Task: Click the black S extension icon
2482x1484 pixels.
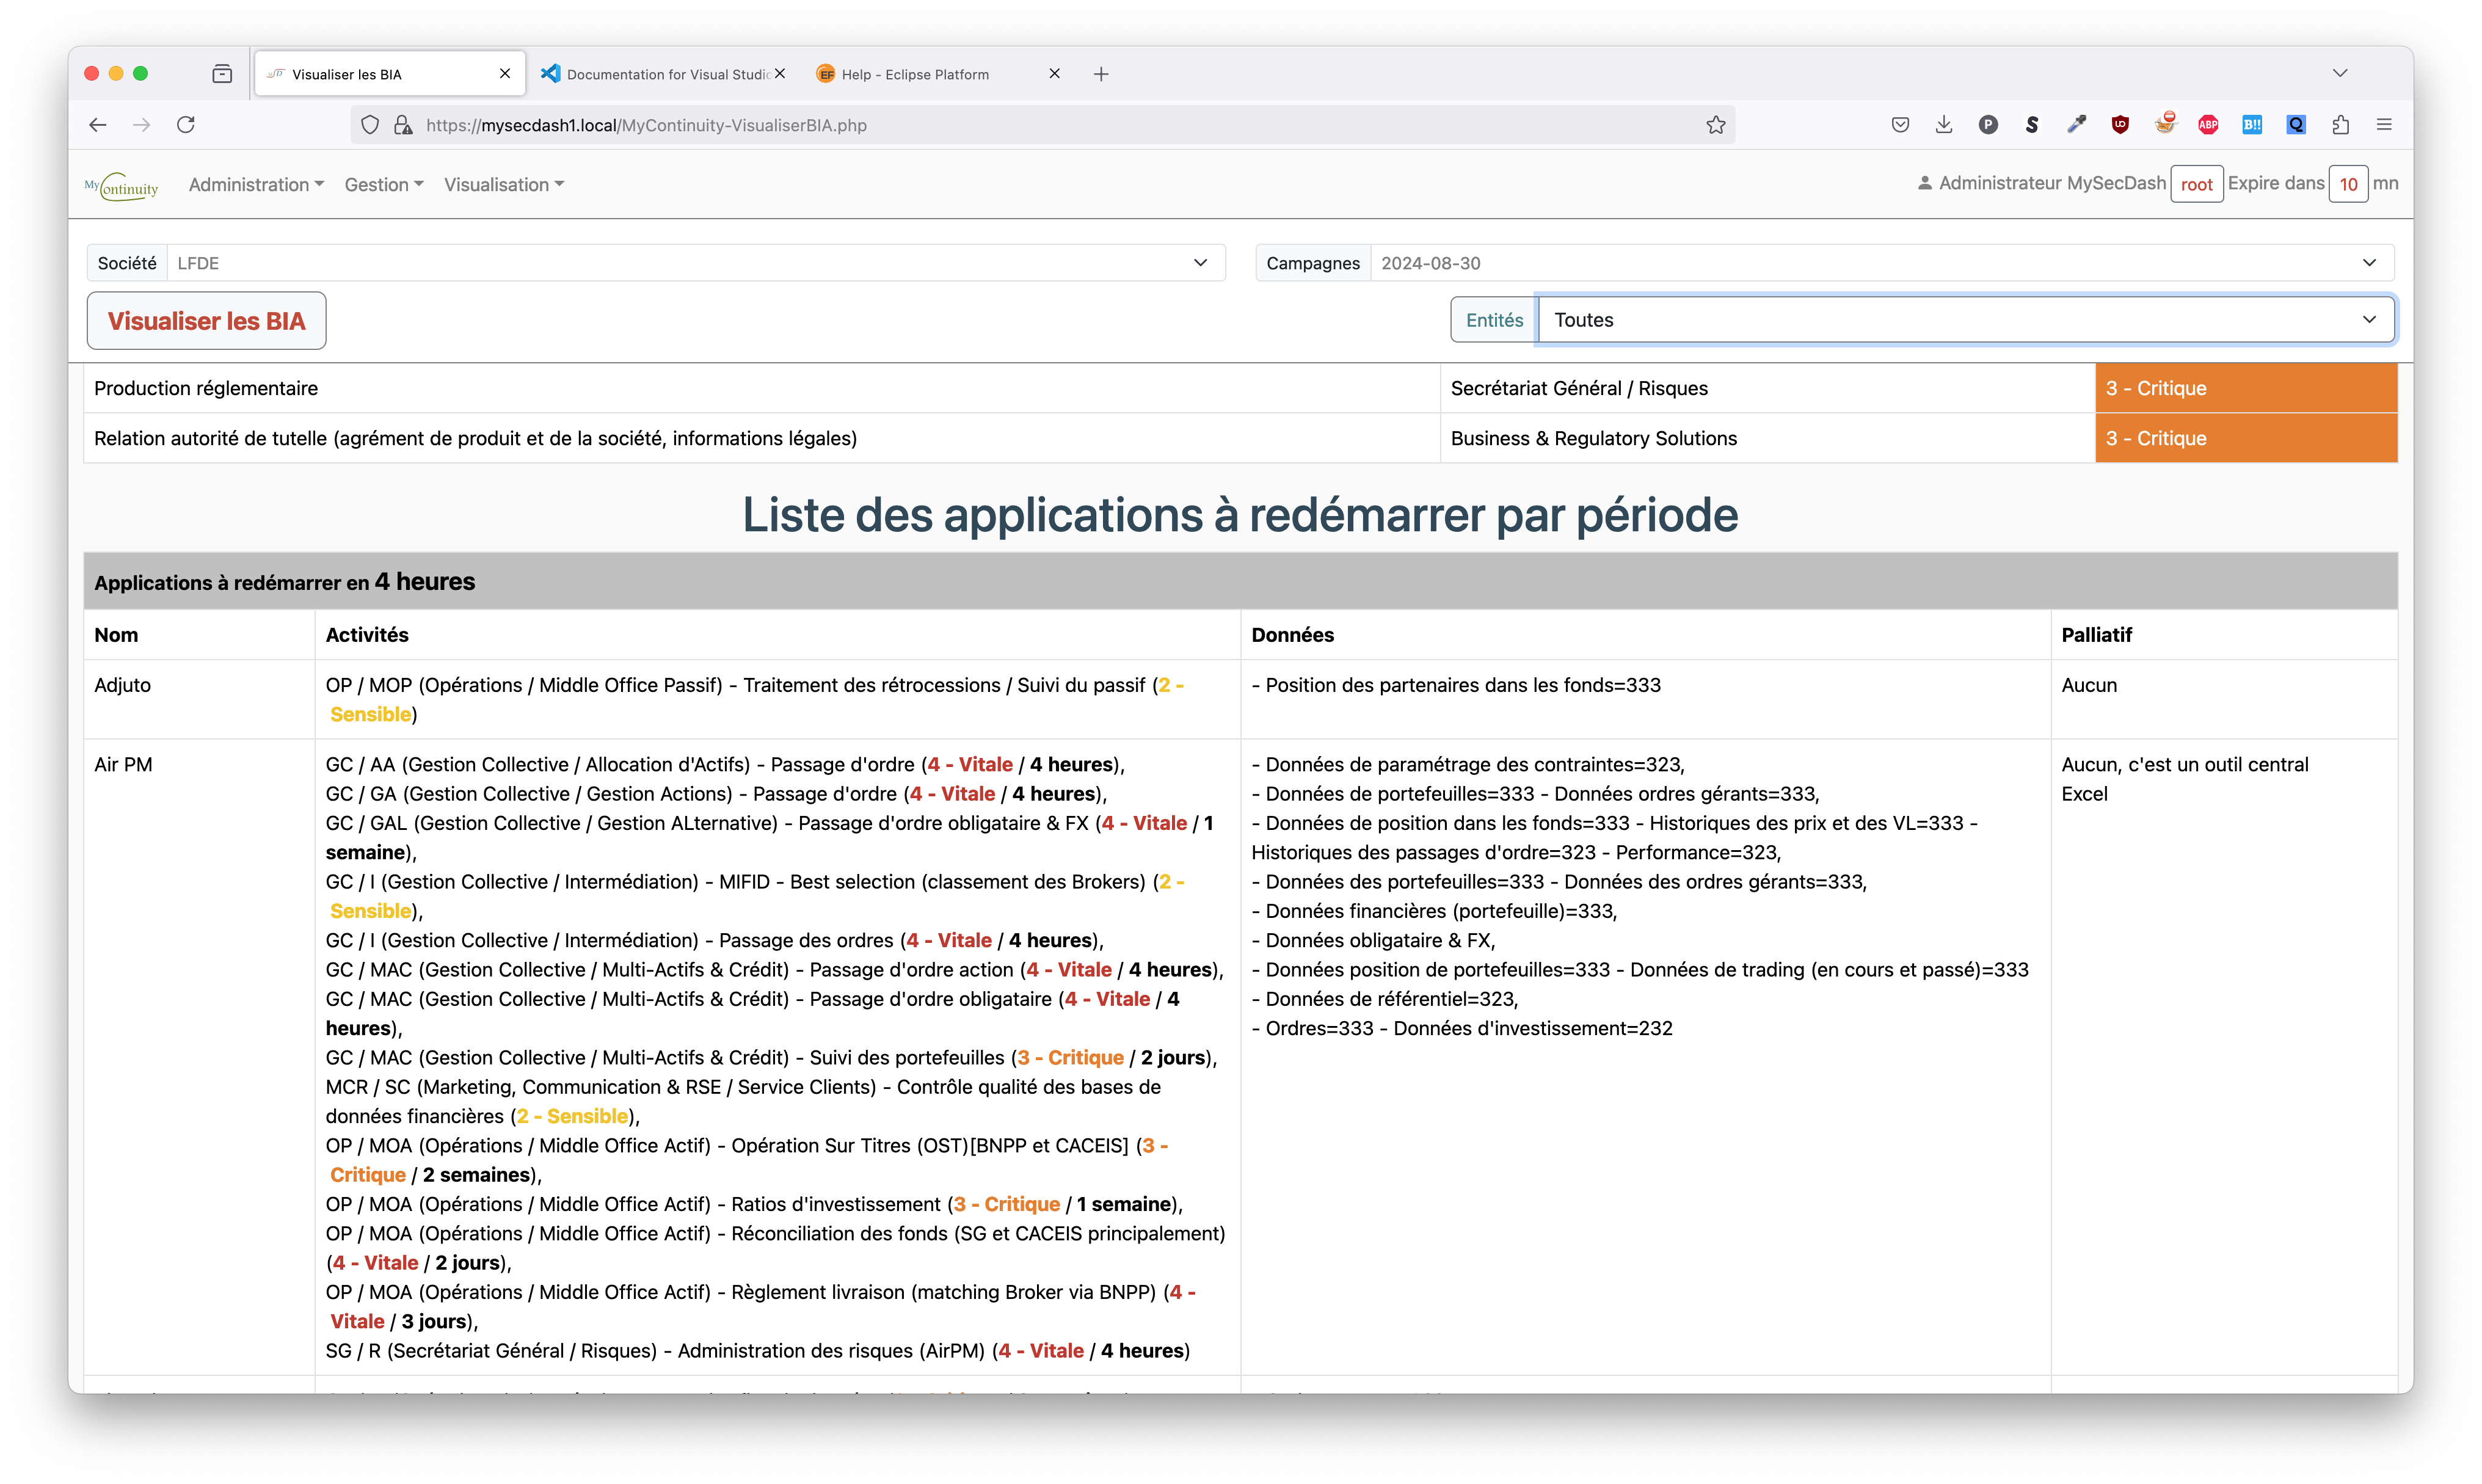Action: coord(2032,125)
